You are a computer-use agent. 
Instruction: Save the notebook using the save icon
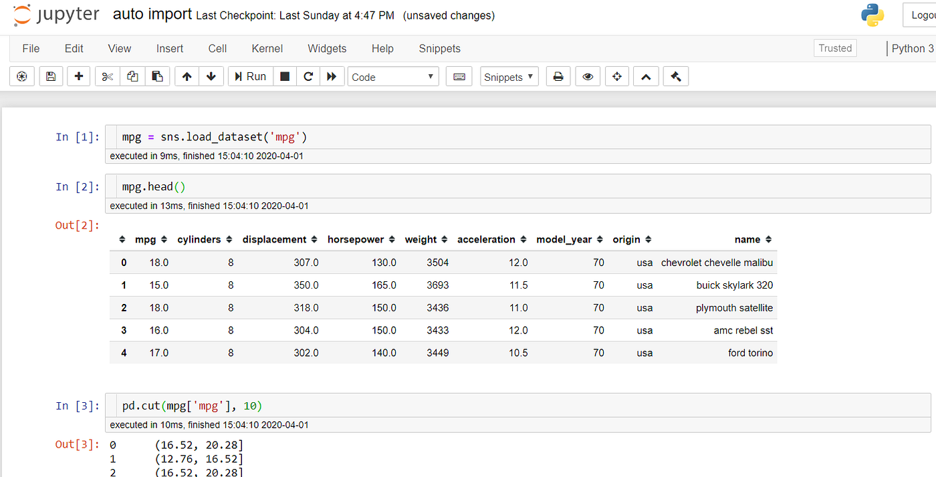pos(51,76)
